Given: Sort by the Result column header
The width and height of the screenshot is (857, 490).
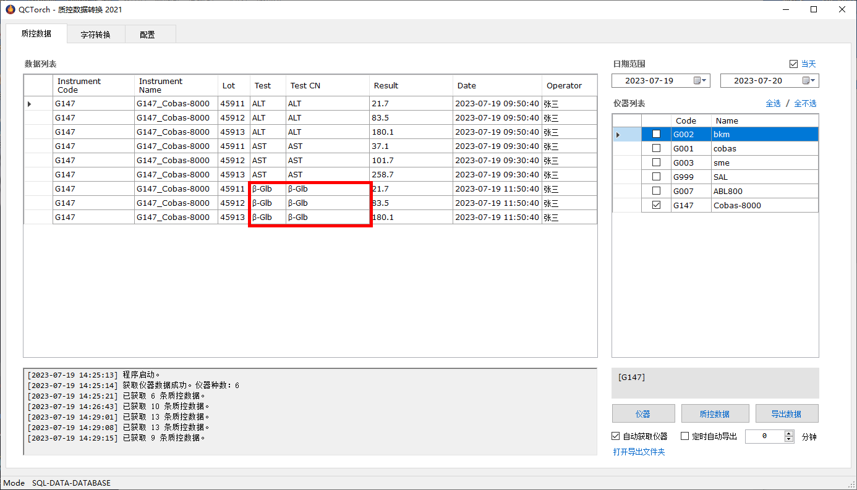Looking at the screenshot, I should tap(386, 86).
